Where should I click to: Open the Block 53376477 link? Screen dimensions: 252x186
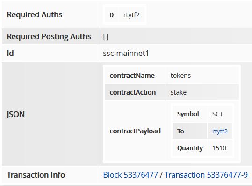[x=130, y=175]
